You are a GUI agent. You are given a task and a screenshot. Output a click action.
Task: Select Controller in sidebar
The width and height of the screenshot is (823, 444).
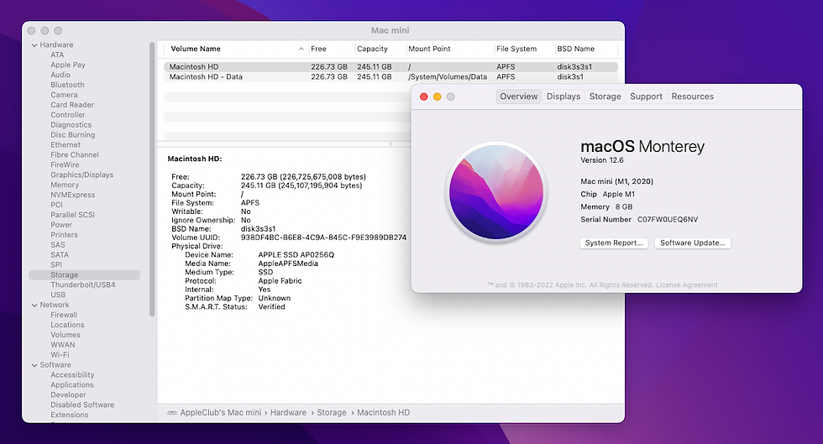pos(68,115)
